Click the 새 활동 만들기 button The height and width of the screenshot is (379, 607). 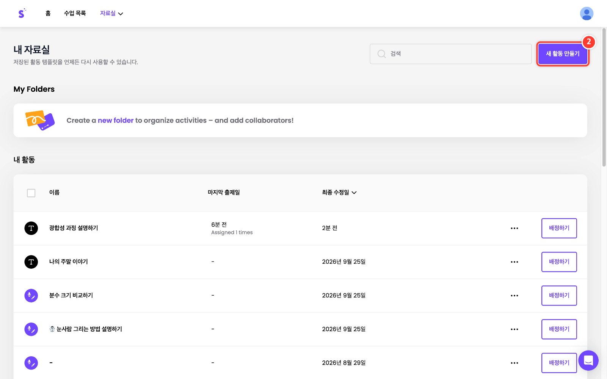[563, 54]
